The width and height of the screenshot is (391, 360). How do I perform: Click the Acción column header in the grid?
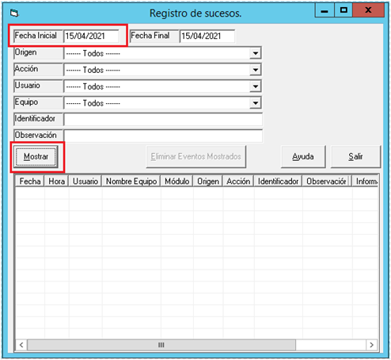click(238, 182)
